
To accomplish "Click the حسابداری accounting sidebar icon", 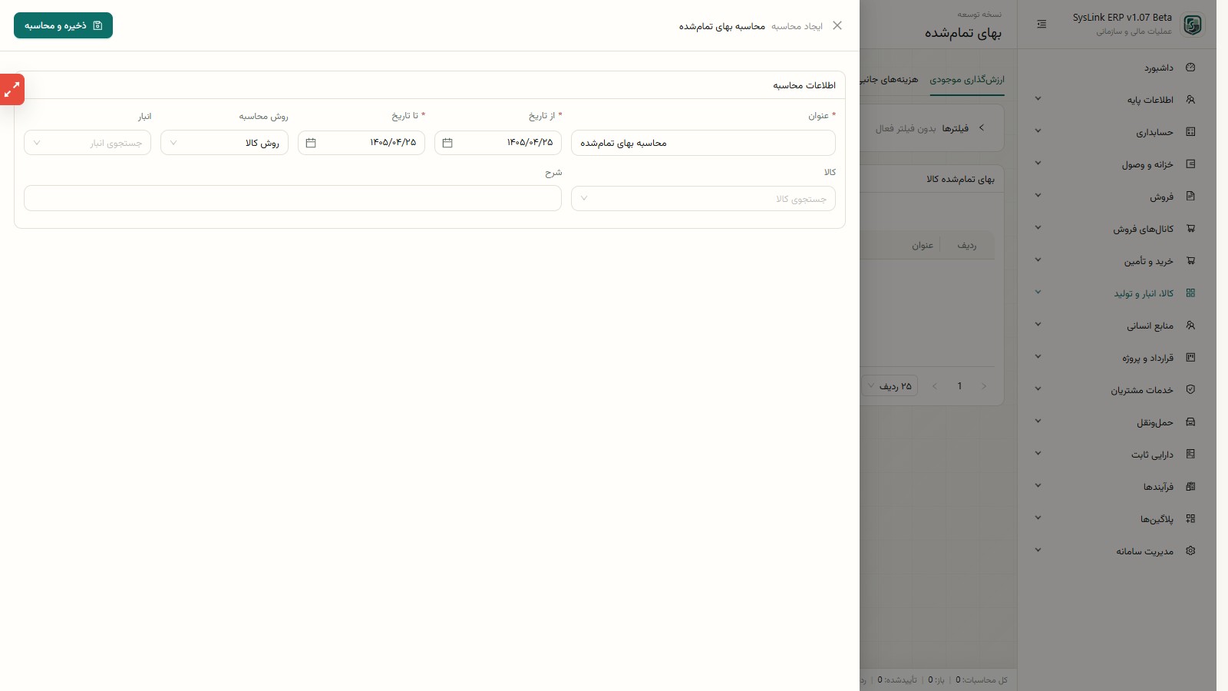I will tap(1190, 132).
